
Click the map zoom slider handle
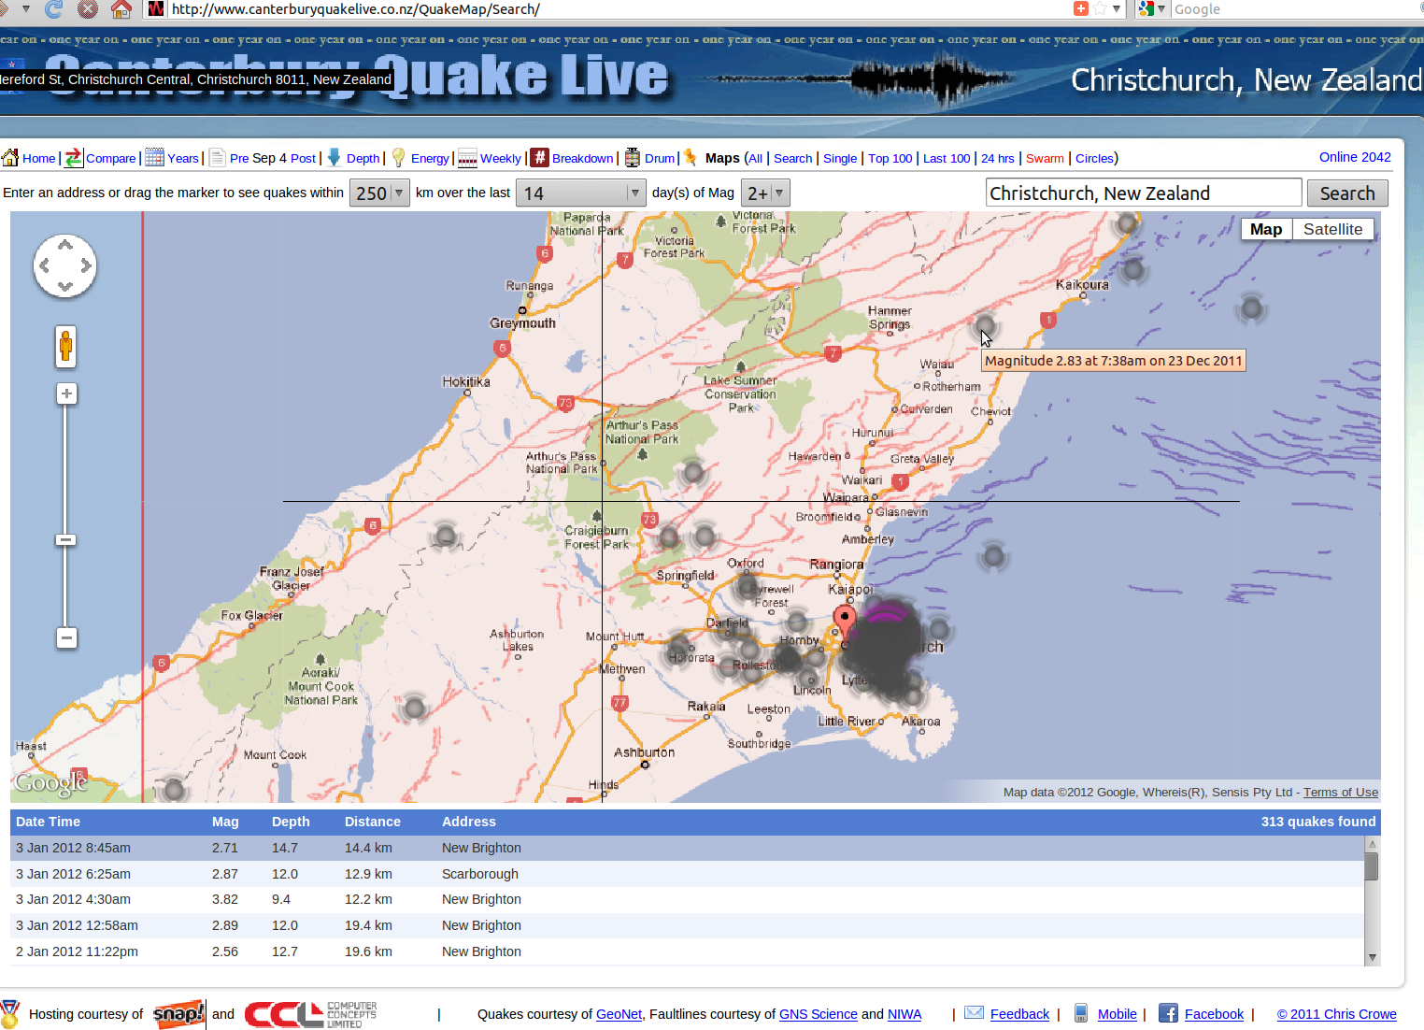click(x=66, y=539)
